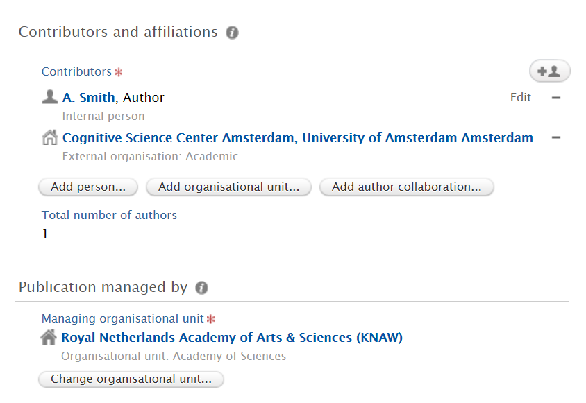Remove A. Smith using the minus icon
Image resolution: width=586 pixels, height=403 pixels.
pyautogui.click(x=555, y=98)
